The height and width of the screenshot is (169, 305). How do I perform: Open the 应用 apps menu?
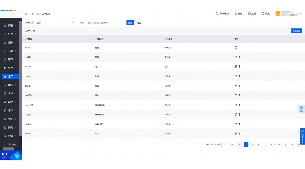point(252,13)
